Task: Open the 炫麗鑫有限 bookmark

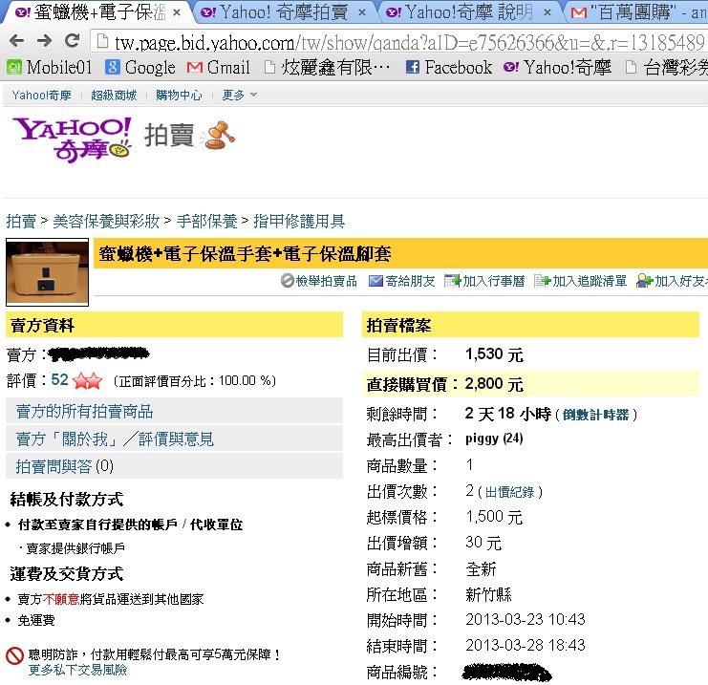Action: pyautogui.click(x=328, y=68)
